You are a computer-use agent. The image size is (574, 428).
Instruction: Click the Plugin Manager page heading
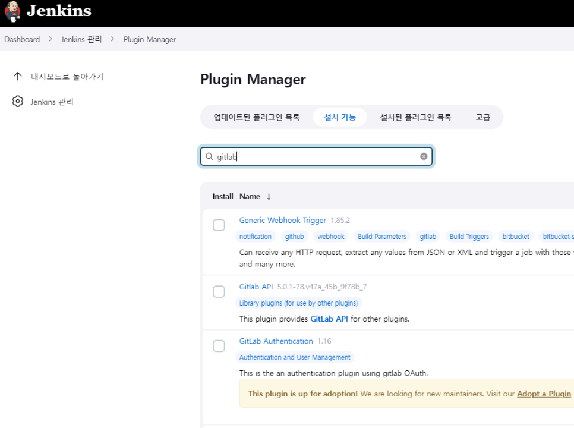pos(253,80)
